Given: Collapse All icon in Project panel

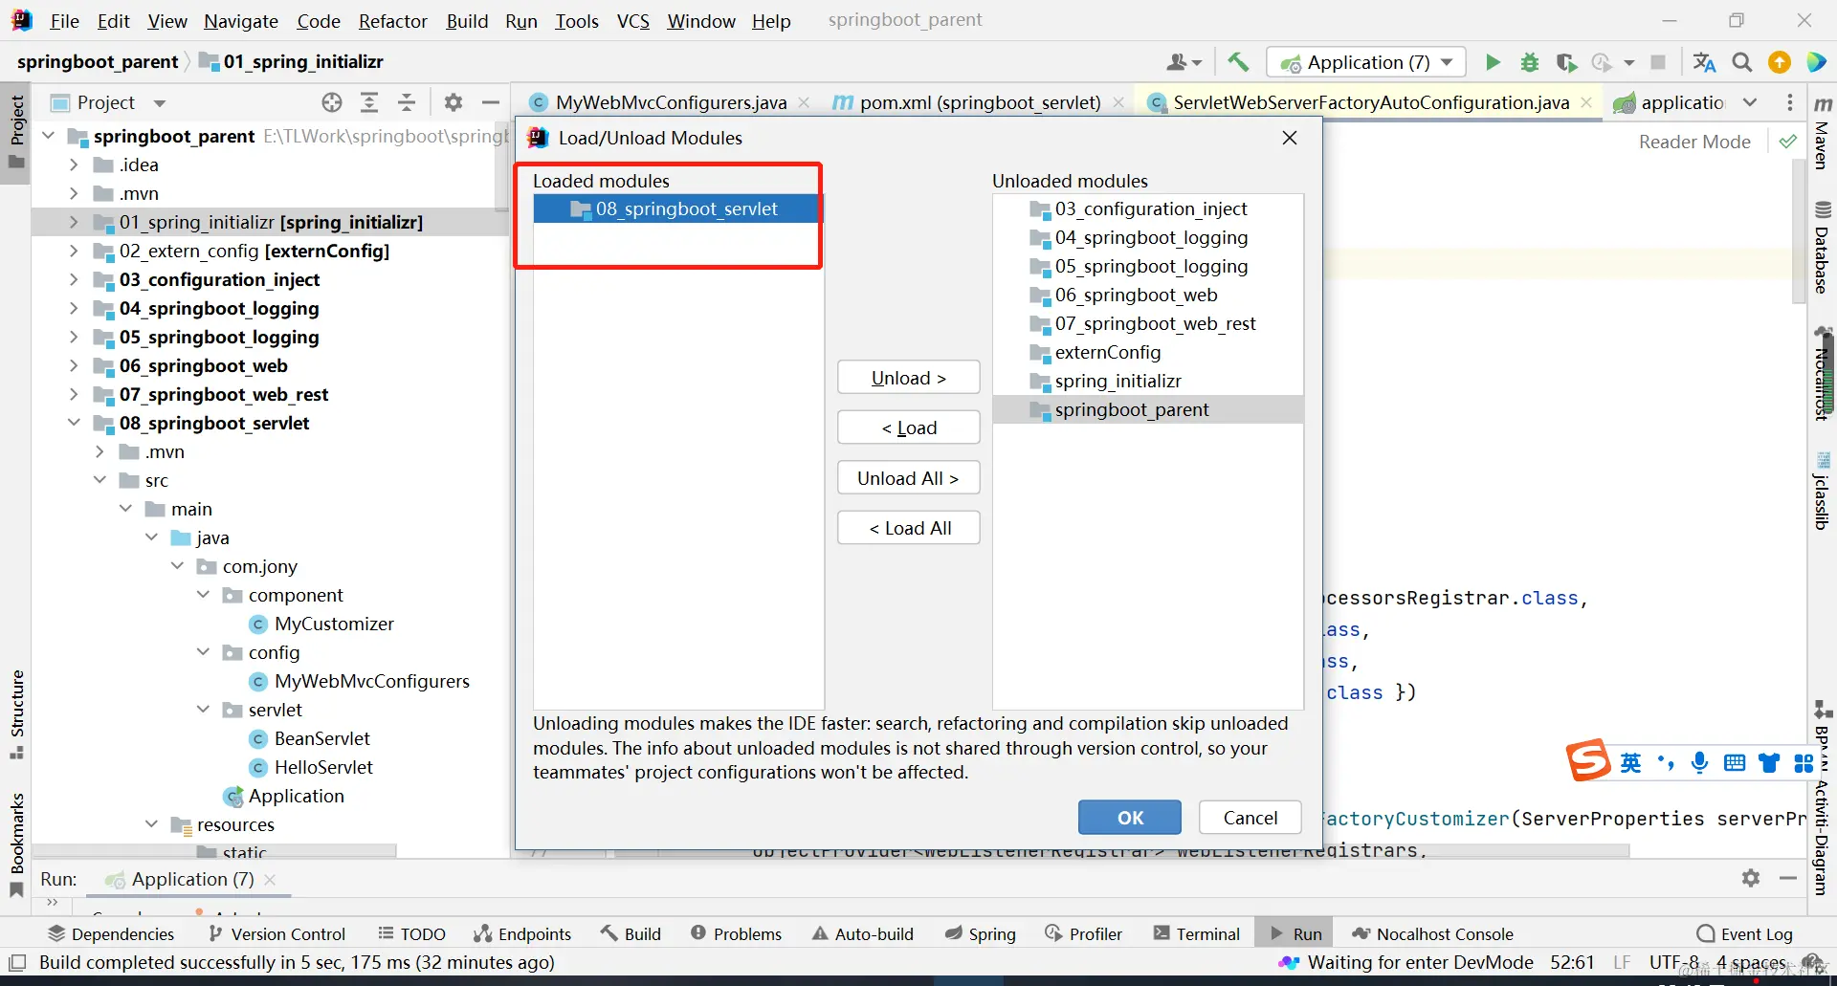Looking at the screenshot, I should pyautogui.click(x=407, y=102).
